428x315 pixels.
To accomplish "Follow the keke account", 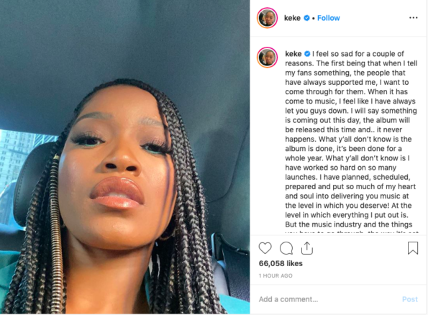I will click(328, 18).
